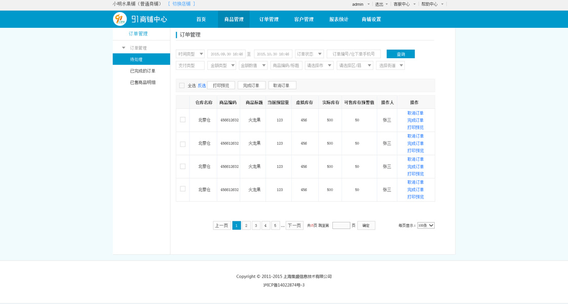The height and width of the screenshot is (304, 568).
Task: Go to pagination page 4
Action: pos(266,225)
